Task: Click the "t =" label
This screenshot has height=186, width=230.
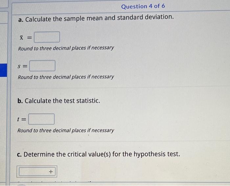Action: click(21, 120)
